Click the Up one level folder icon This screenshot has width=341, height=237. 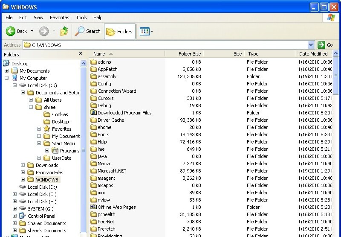pos(64,31)
